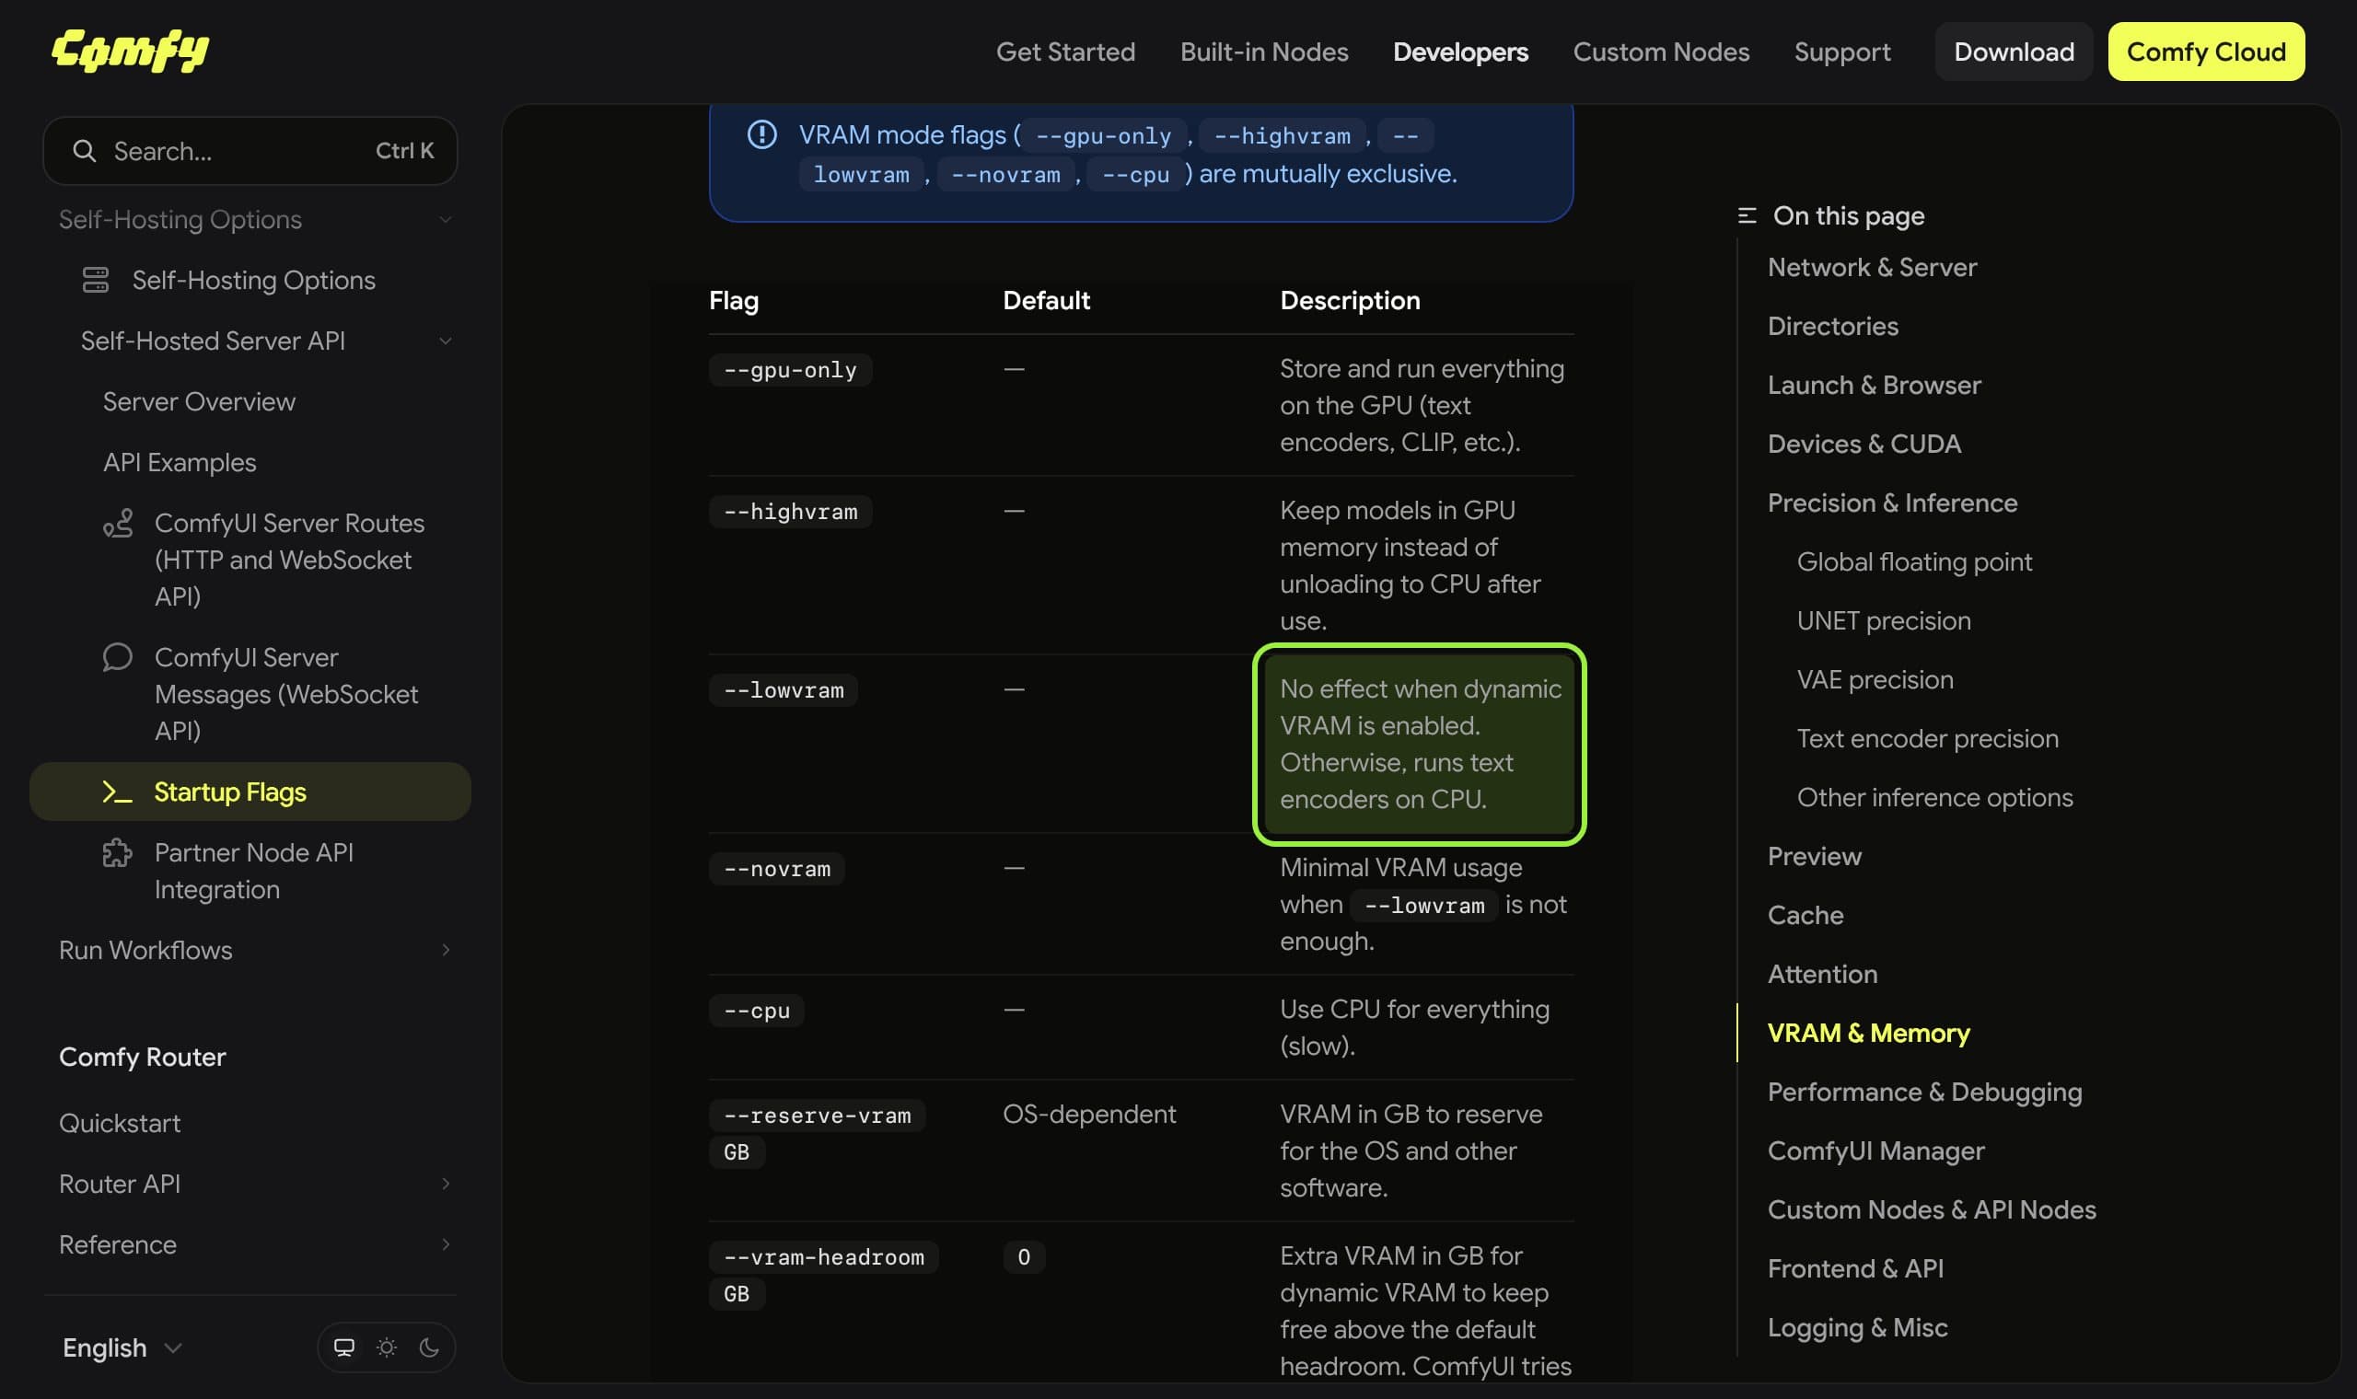Focus the Search input field

point(250,151)
